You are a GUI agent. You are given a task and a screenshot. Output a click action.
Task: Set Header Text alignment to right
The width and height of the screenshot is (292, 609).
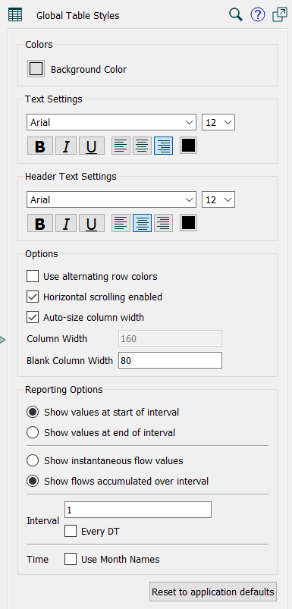click(164, 223)
